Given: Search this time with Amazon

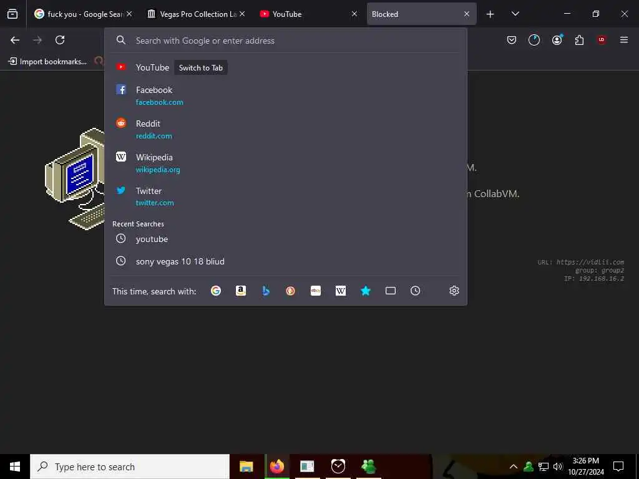Looking at the screenshot, I should coord(241,291).
